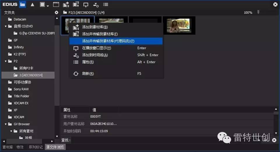The height and width of the screenshot is (152, 280).
Task: Click folder tree scroll right arrow
Action: tap(52, 141)
